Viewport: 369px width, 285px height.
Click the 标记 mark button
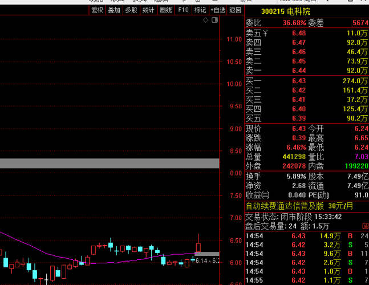tap(200, 10)
